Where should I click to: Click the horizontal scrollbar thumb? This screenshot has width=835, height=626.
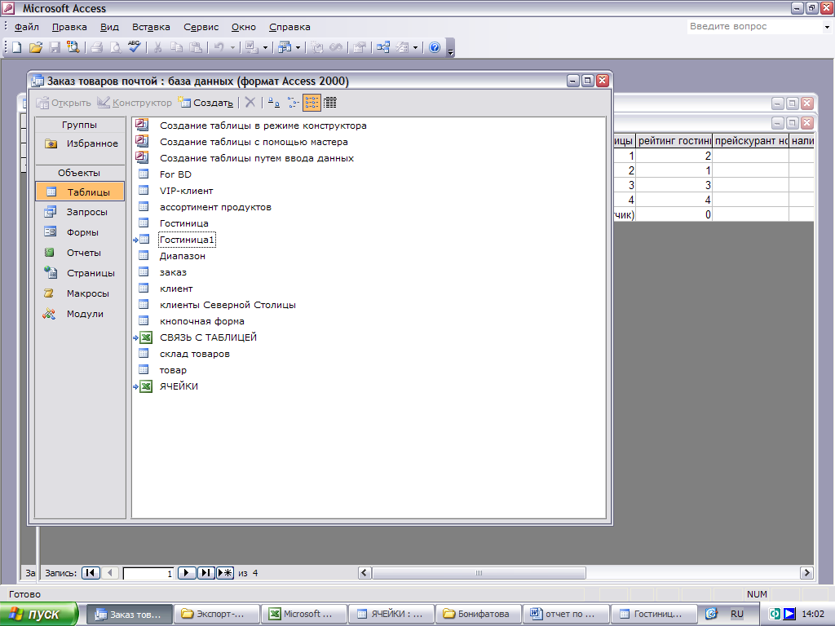(479, 573)
